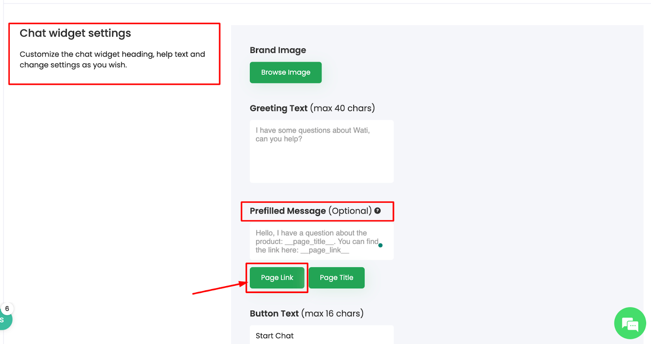Open the green chat bubble widget

[630, 323]
